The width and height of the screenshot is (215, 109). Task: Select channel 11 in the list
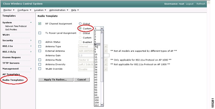97,57
